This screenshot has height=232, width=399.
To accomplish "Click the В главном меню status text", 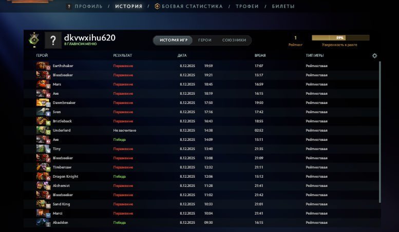I will tap(81, 44).
